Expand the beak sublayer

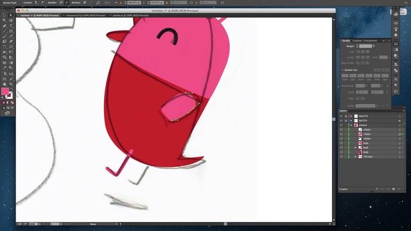355,148
